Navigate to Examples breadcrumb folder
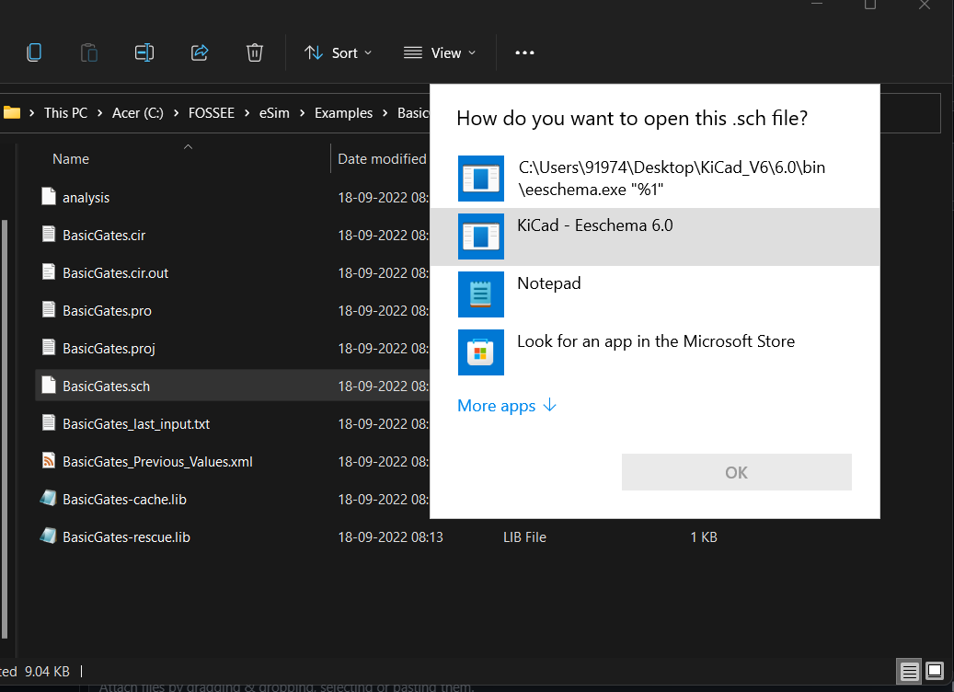954x692 pixels. [x=343, y=112]
